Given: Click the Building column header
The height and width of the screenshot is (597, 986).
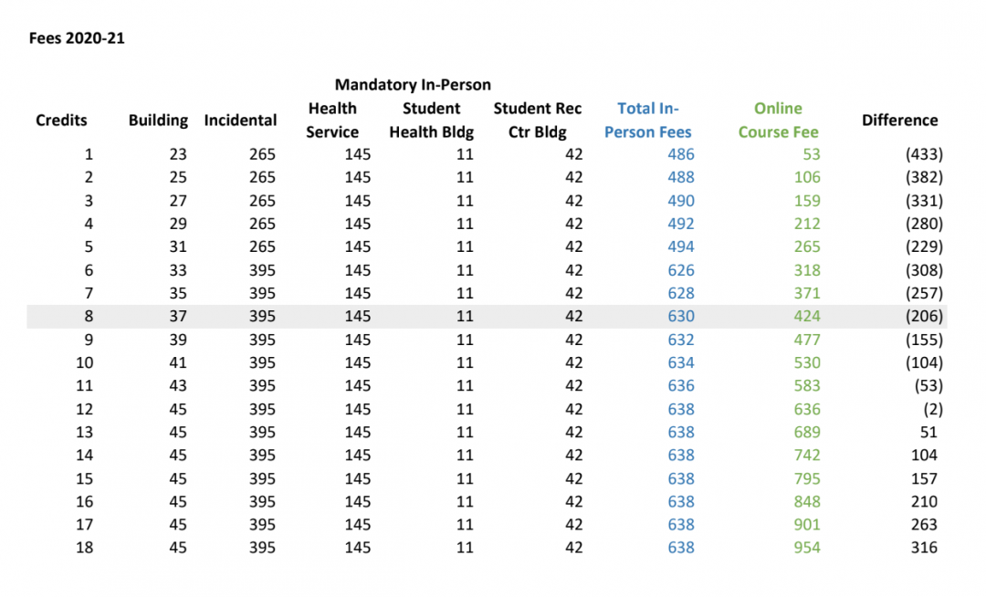Looking at the screenshot, I should pyautogui.click(x=158, y=120).
